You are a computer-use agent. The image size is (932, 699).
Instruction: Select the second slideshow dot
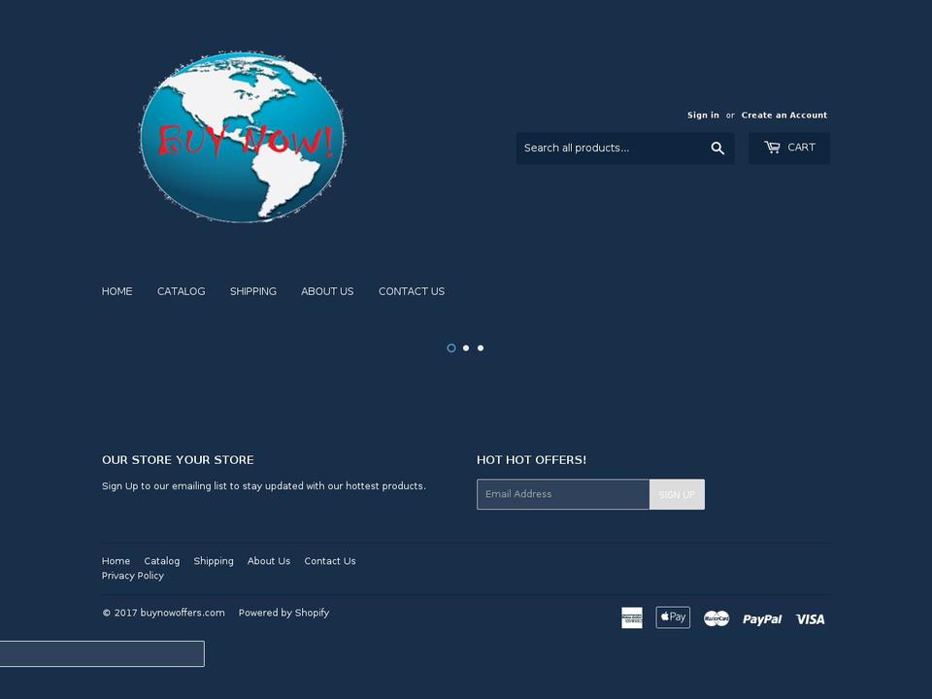pos(466,348)
